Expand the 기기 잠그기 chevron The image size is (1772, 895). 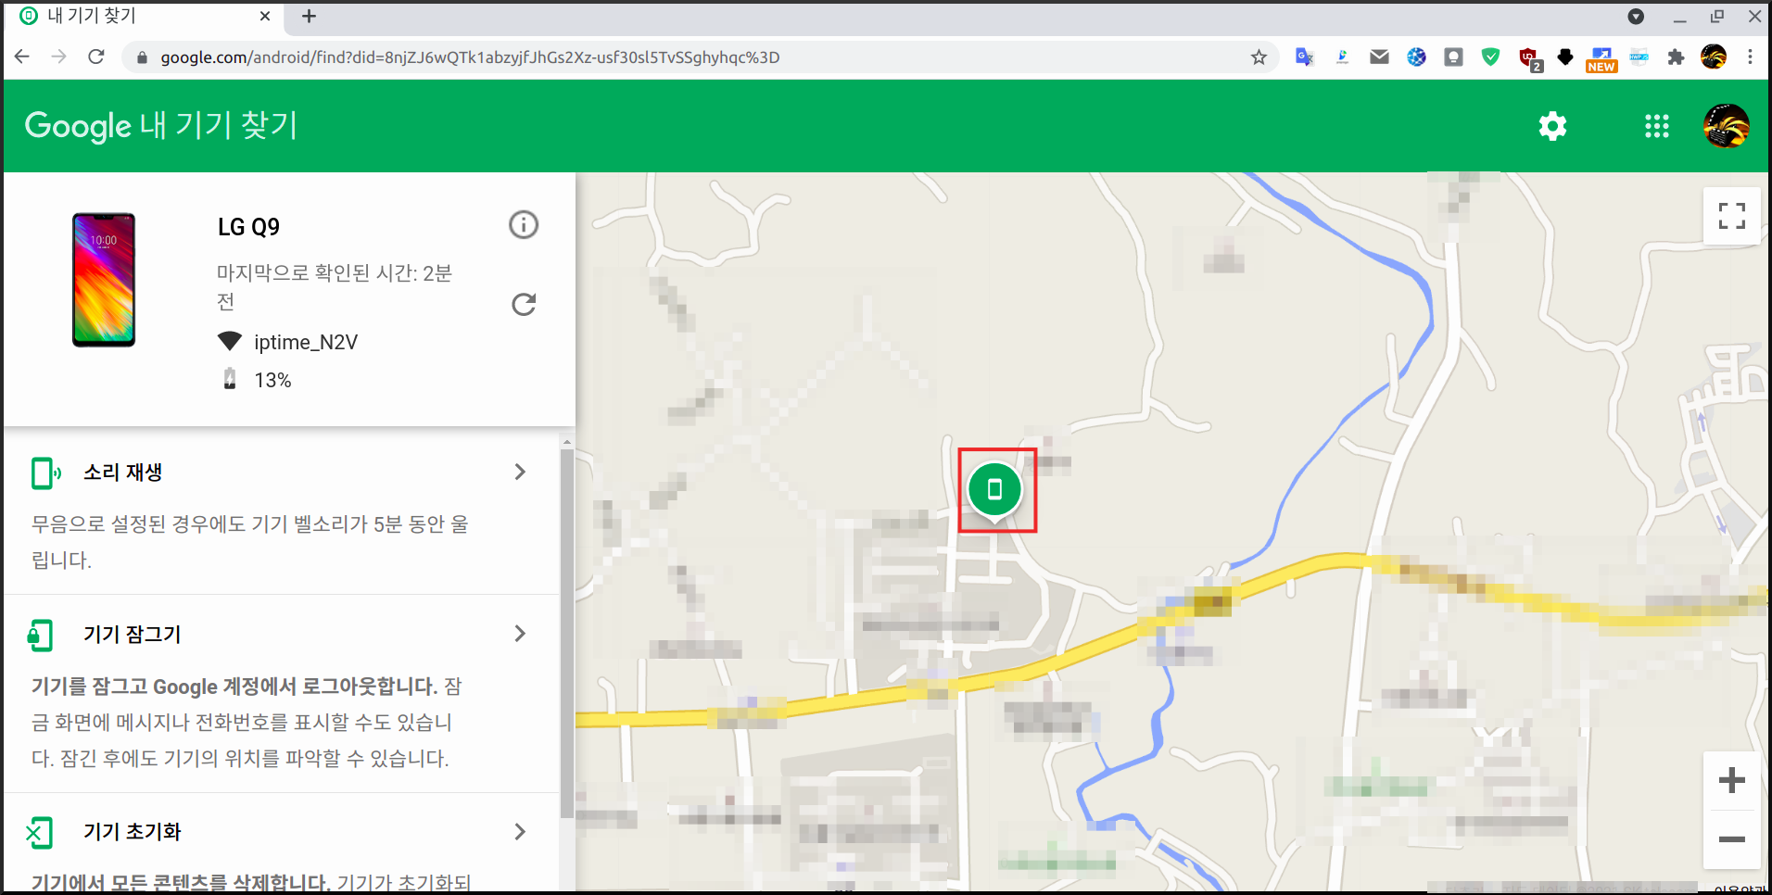coord(520,634)
